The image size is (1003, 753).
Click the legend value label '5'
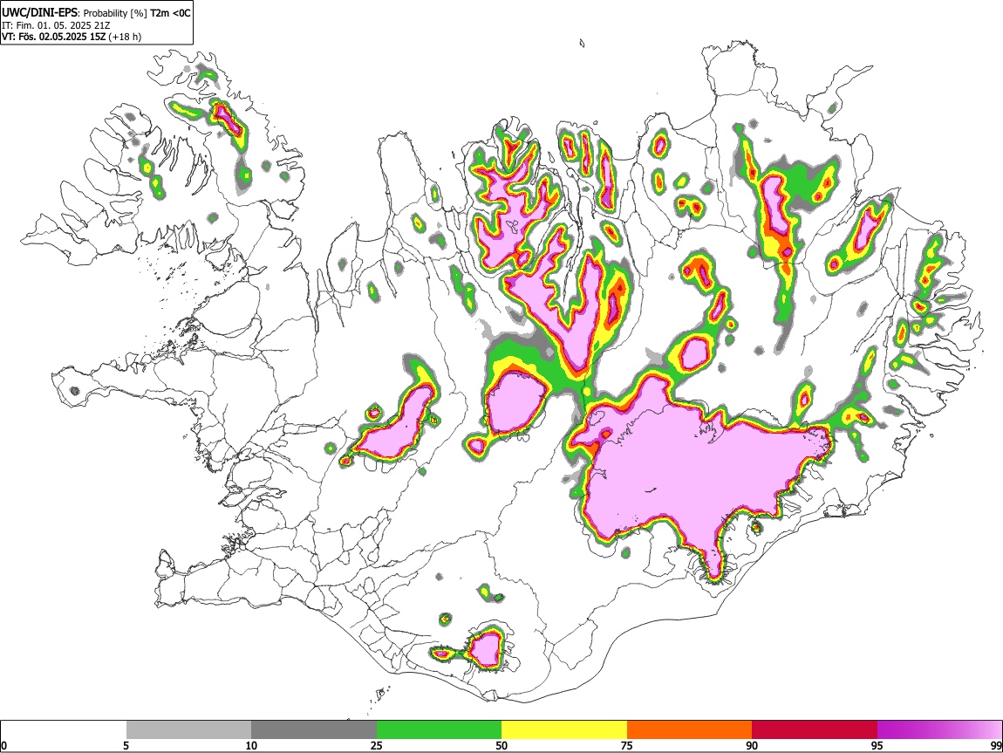(x=126, y=745)
